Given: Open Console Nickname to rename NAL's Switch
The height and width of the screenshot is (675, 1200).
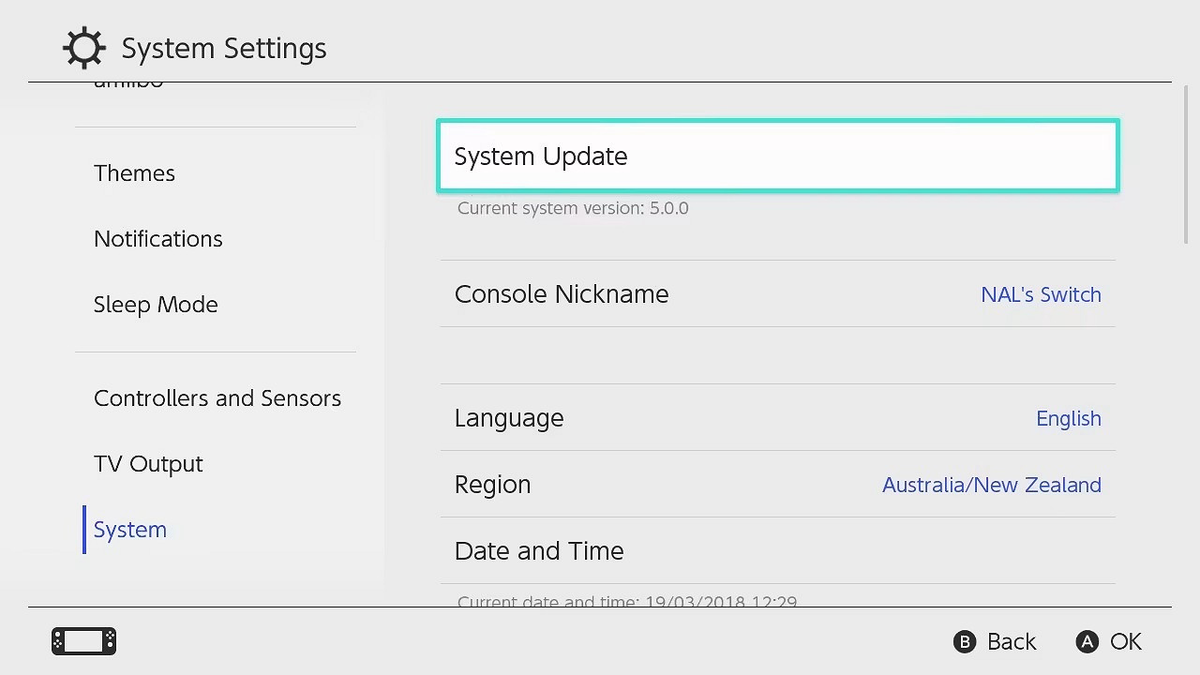Looking at the screenshot, I should 776,294.
